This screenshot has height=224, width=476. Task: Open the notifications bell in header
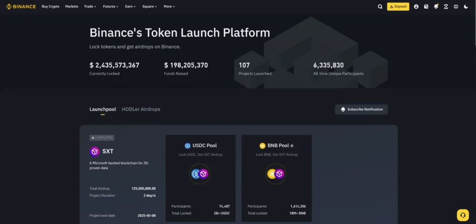pyautogui.click(x=436, y=7)
